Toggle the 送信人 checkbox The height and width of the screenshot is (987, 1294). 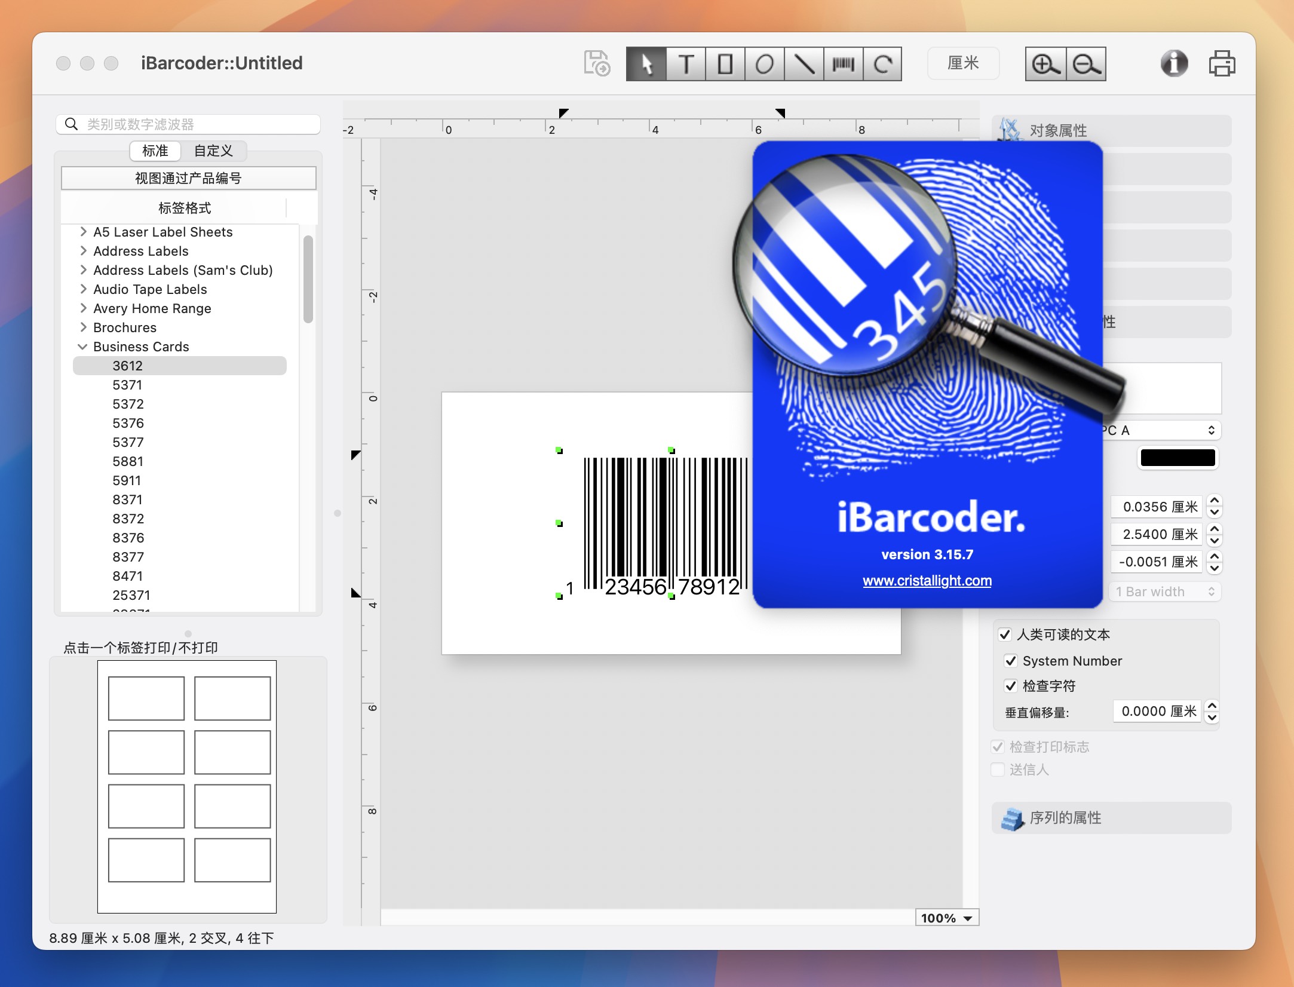[998, 770]
